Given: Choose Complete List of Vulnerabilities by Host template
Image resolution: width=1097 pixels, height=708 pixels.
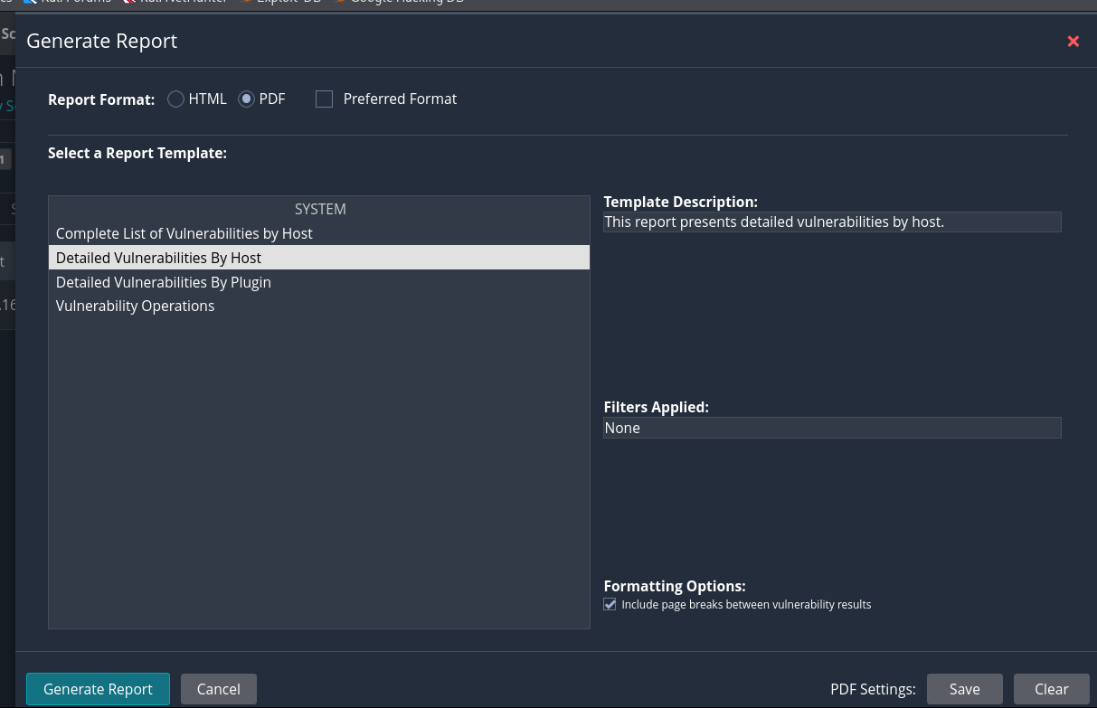Looking at the screenshot, I should (x=184, y=233).
